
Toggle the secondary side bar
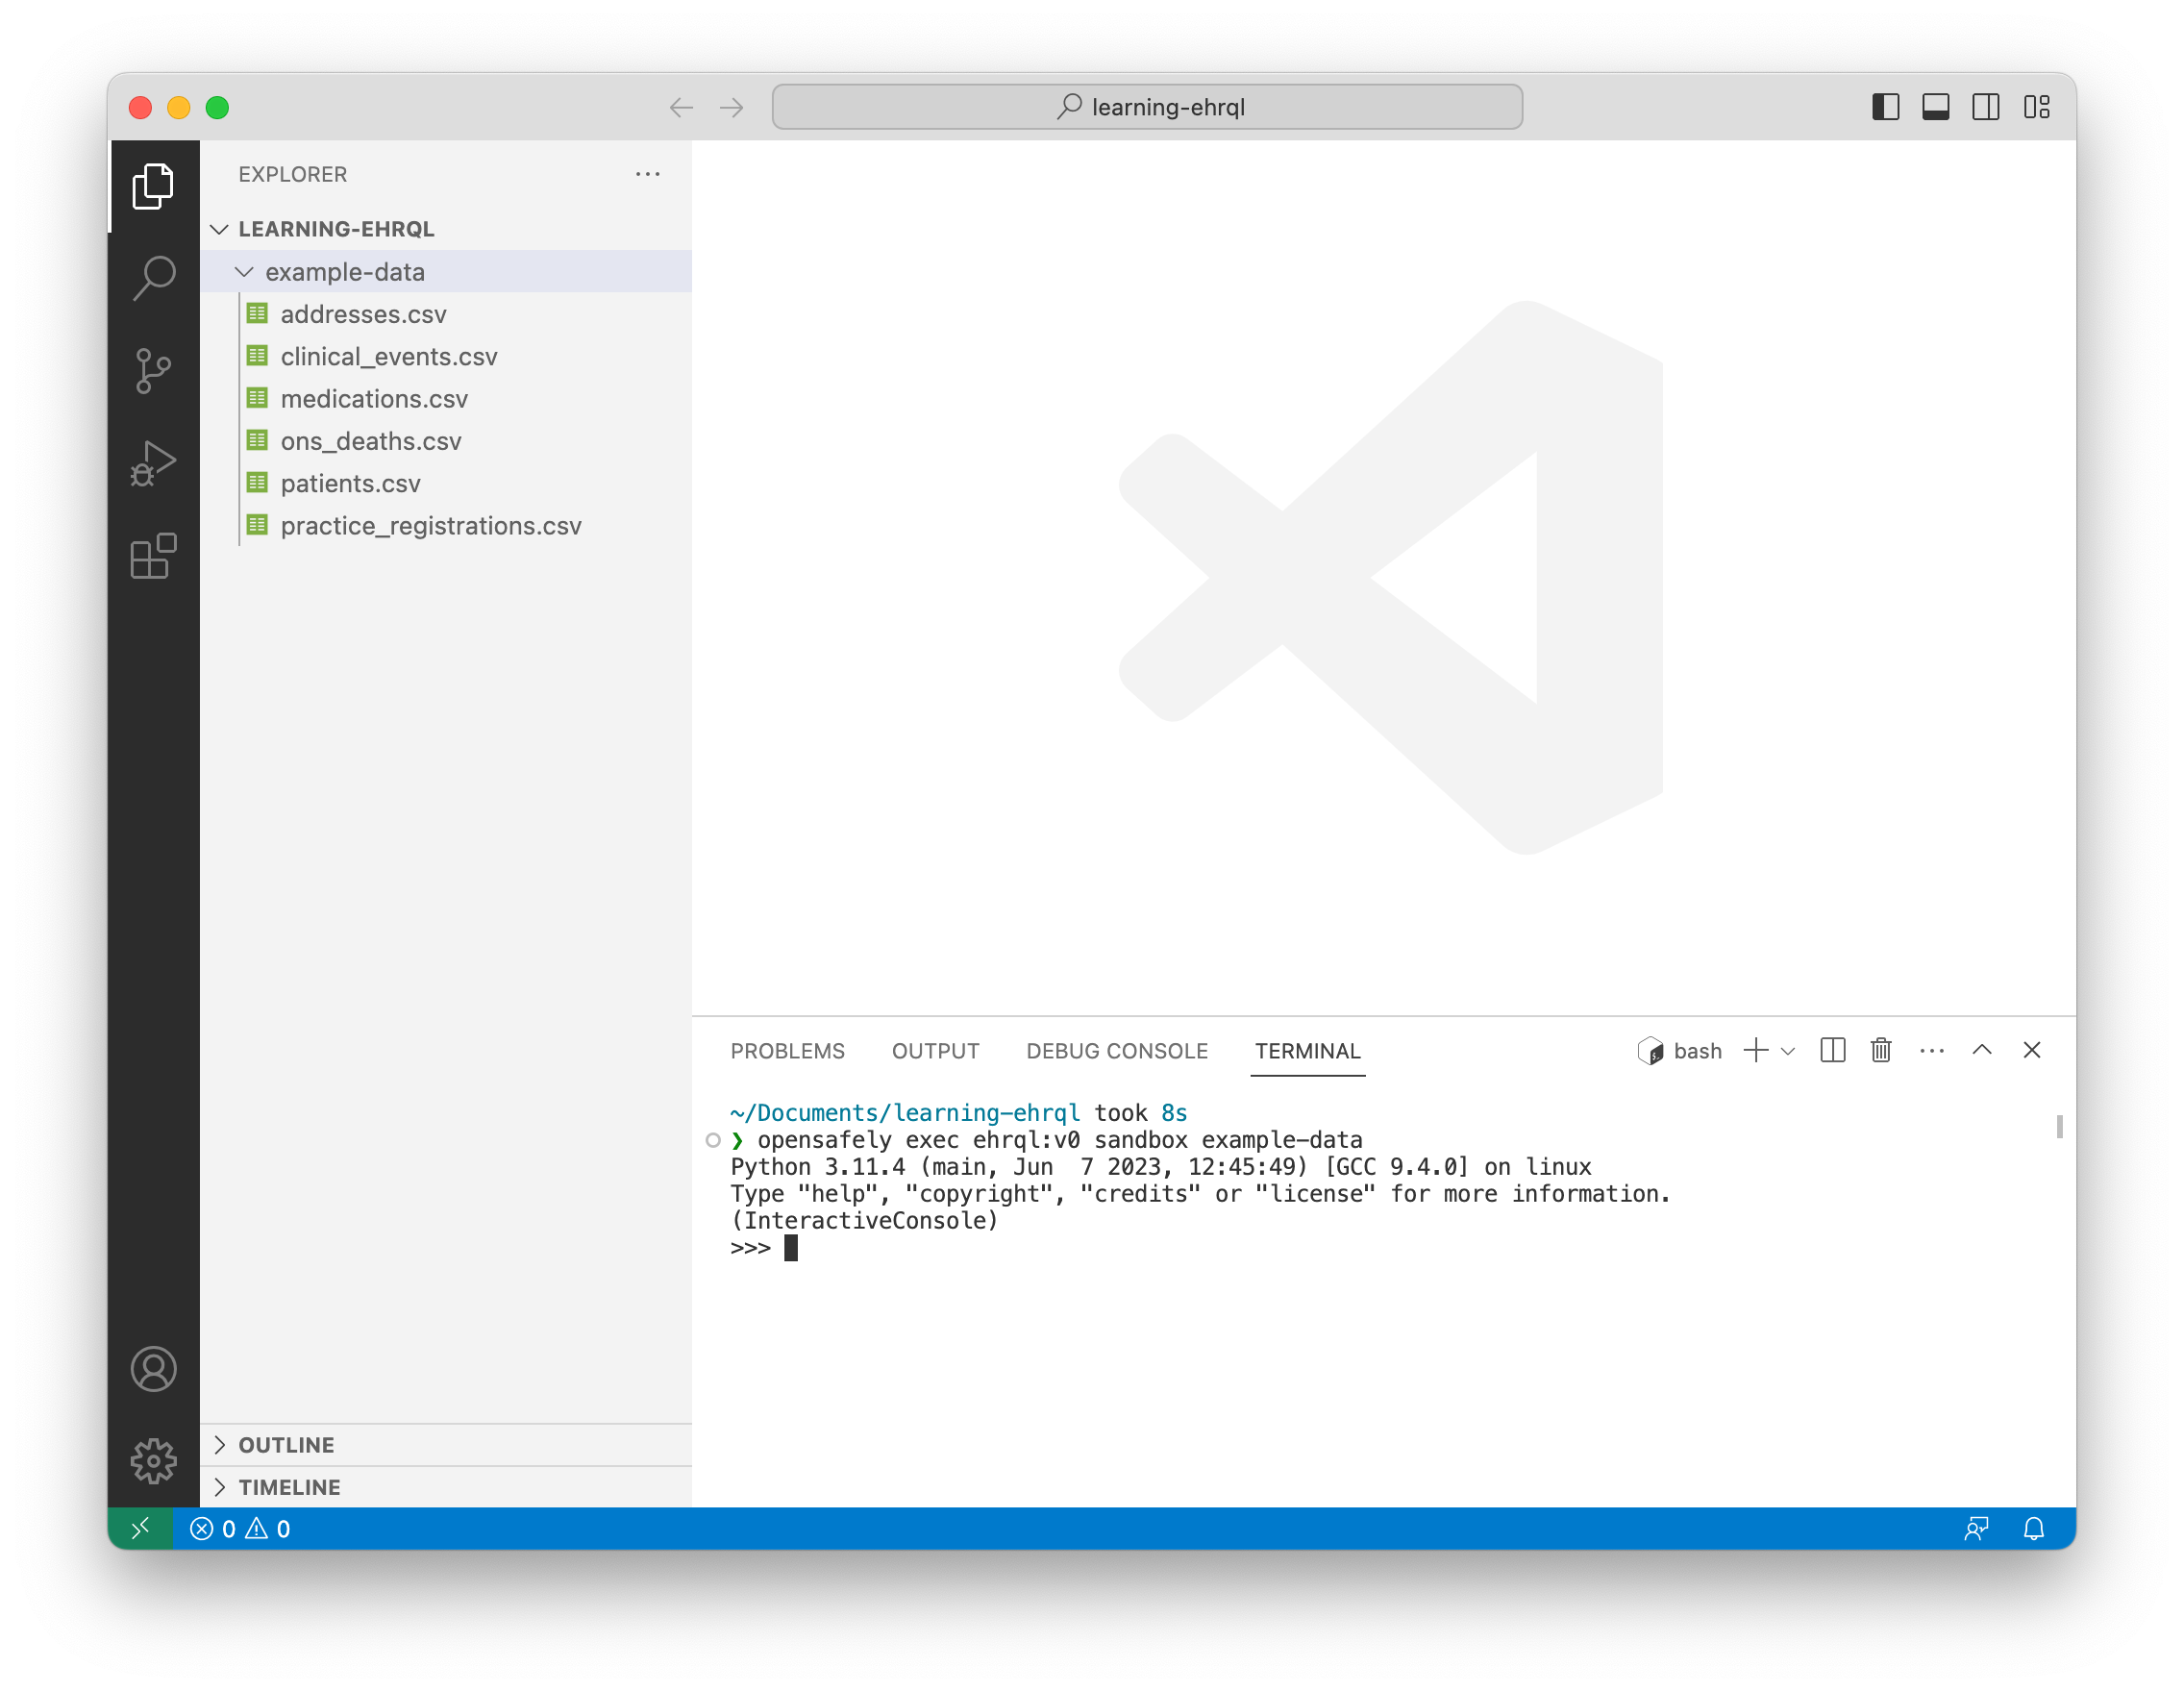tap(1985, 107)
